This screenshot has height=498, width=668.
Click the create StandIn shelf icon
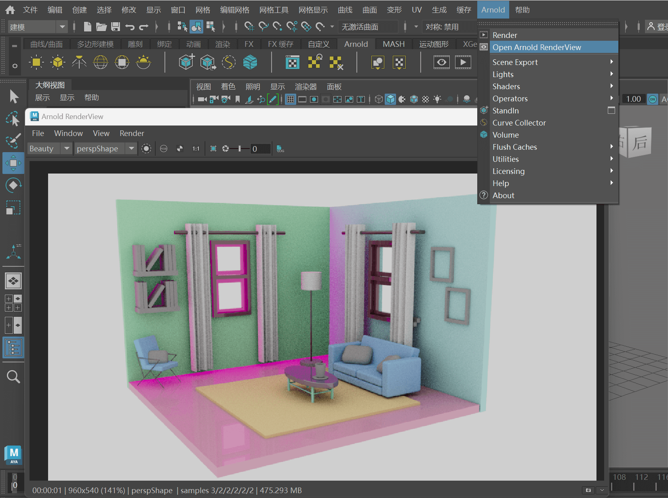(x=186, y=62)
